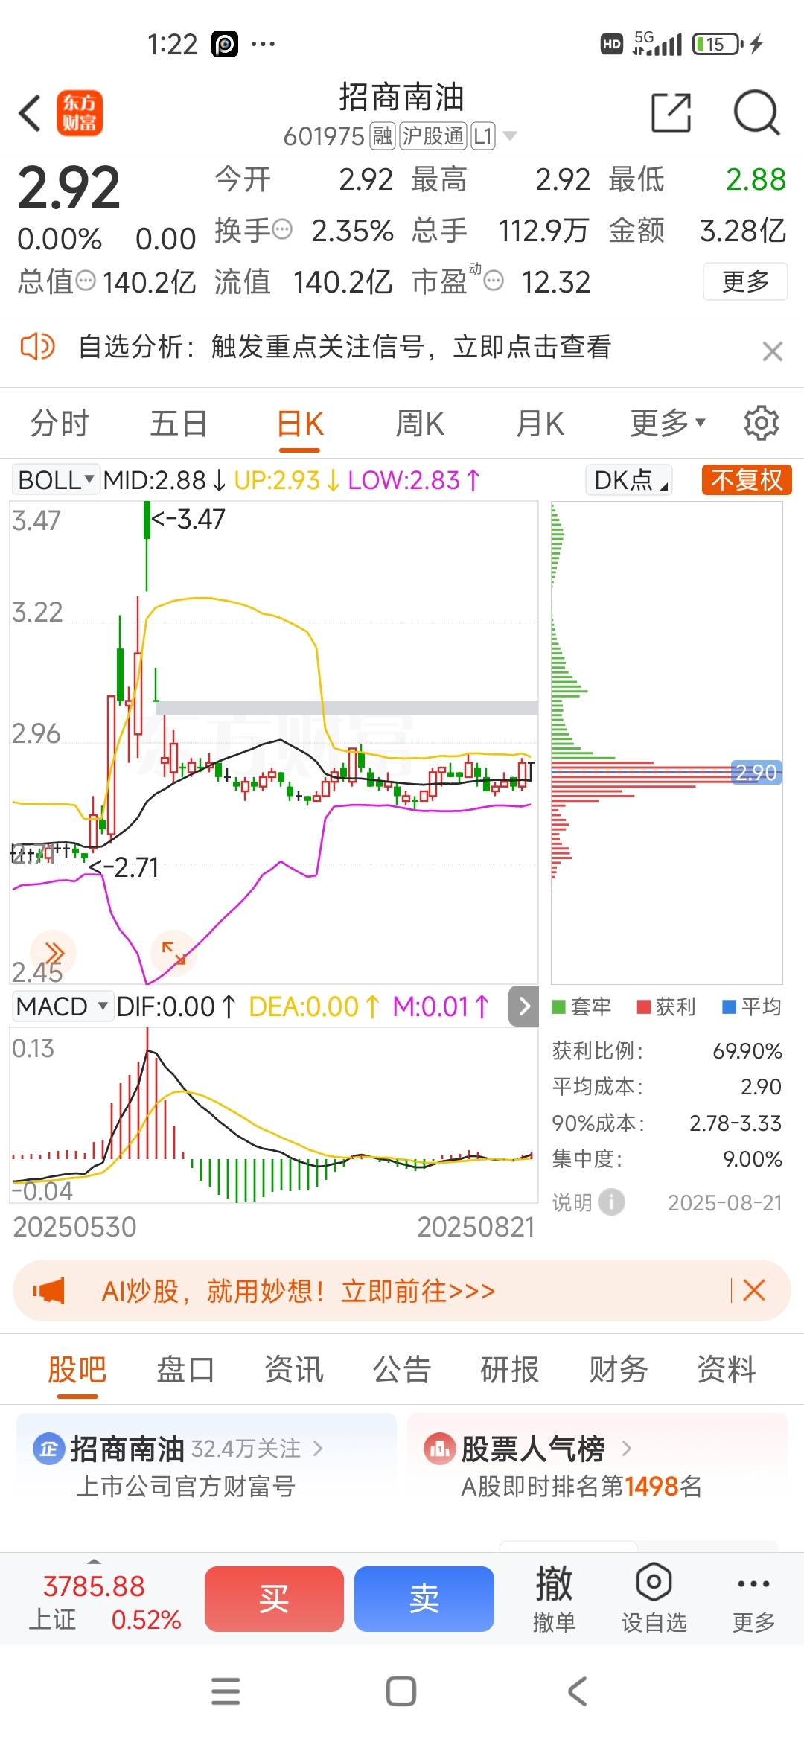This screenshot has width=804, height=1742.
Task: Open the 东方财富 app logo
Action: (80, 113)
